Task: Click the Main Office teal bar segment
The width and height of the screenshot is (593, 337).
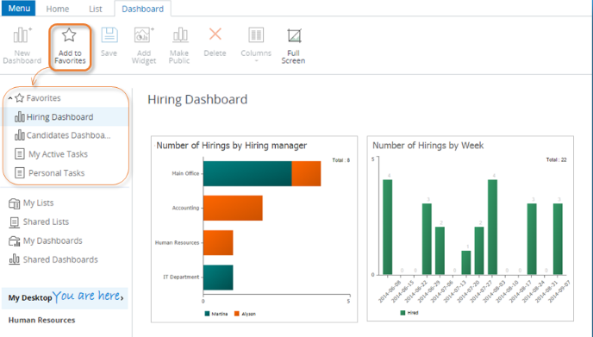Action: 247,173
